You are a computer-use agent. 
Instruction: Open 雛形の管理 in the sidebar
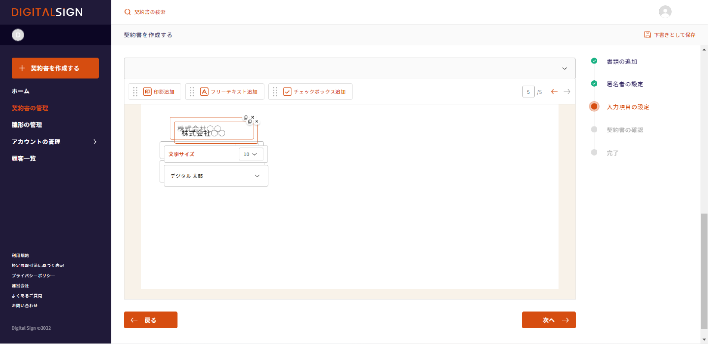27,125
